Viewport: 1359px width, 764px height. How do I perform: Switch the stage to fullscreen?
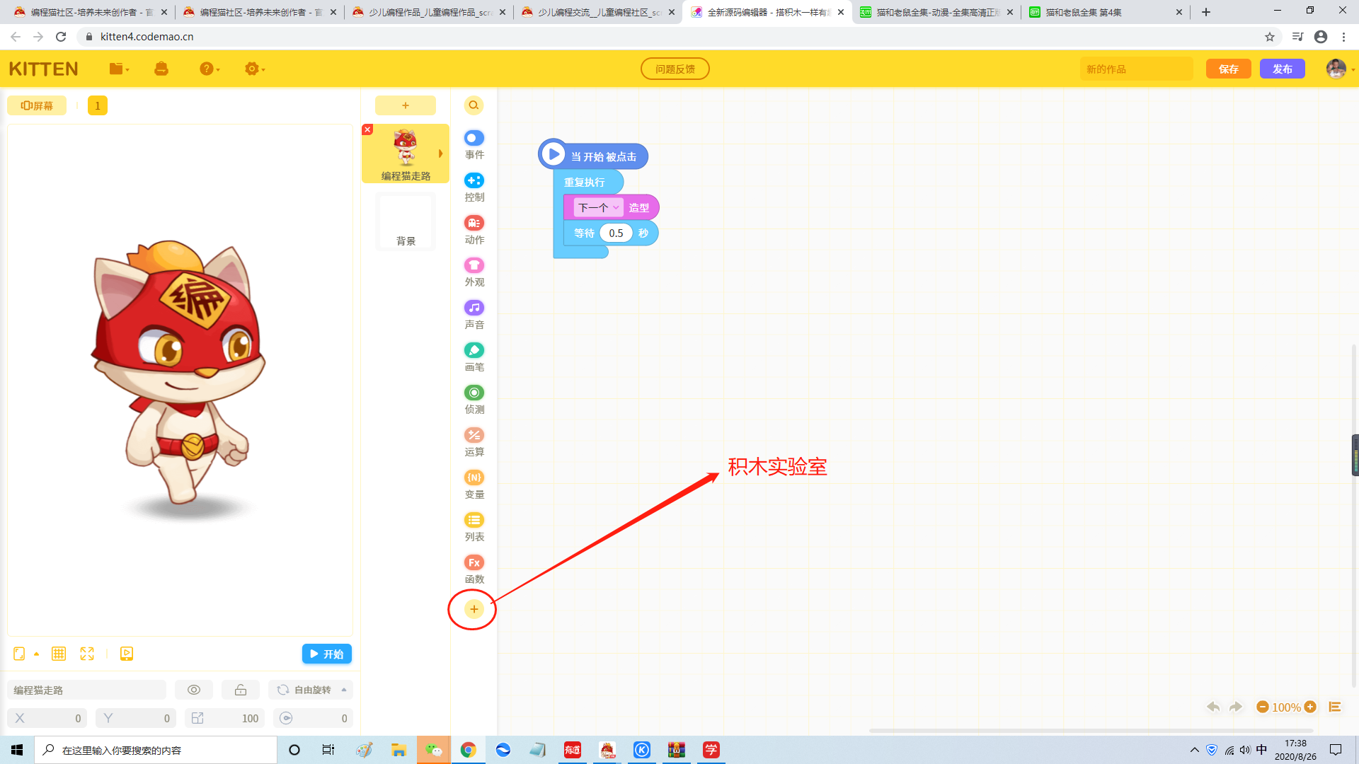[x=87, y=654]
